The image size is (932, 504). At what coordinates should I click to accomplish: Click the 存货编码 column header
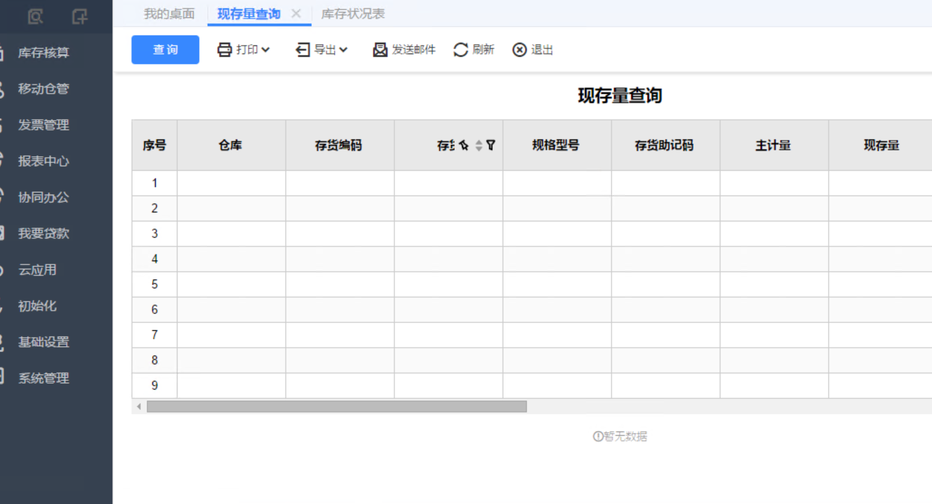pos(338,145)
